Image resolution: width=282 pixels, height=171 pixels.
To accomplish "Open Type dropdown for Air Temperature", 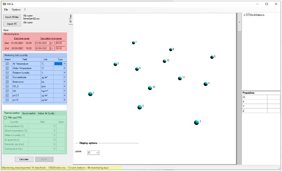I will 64,64.
